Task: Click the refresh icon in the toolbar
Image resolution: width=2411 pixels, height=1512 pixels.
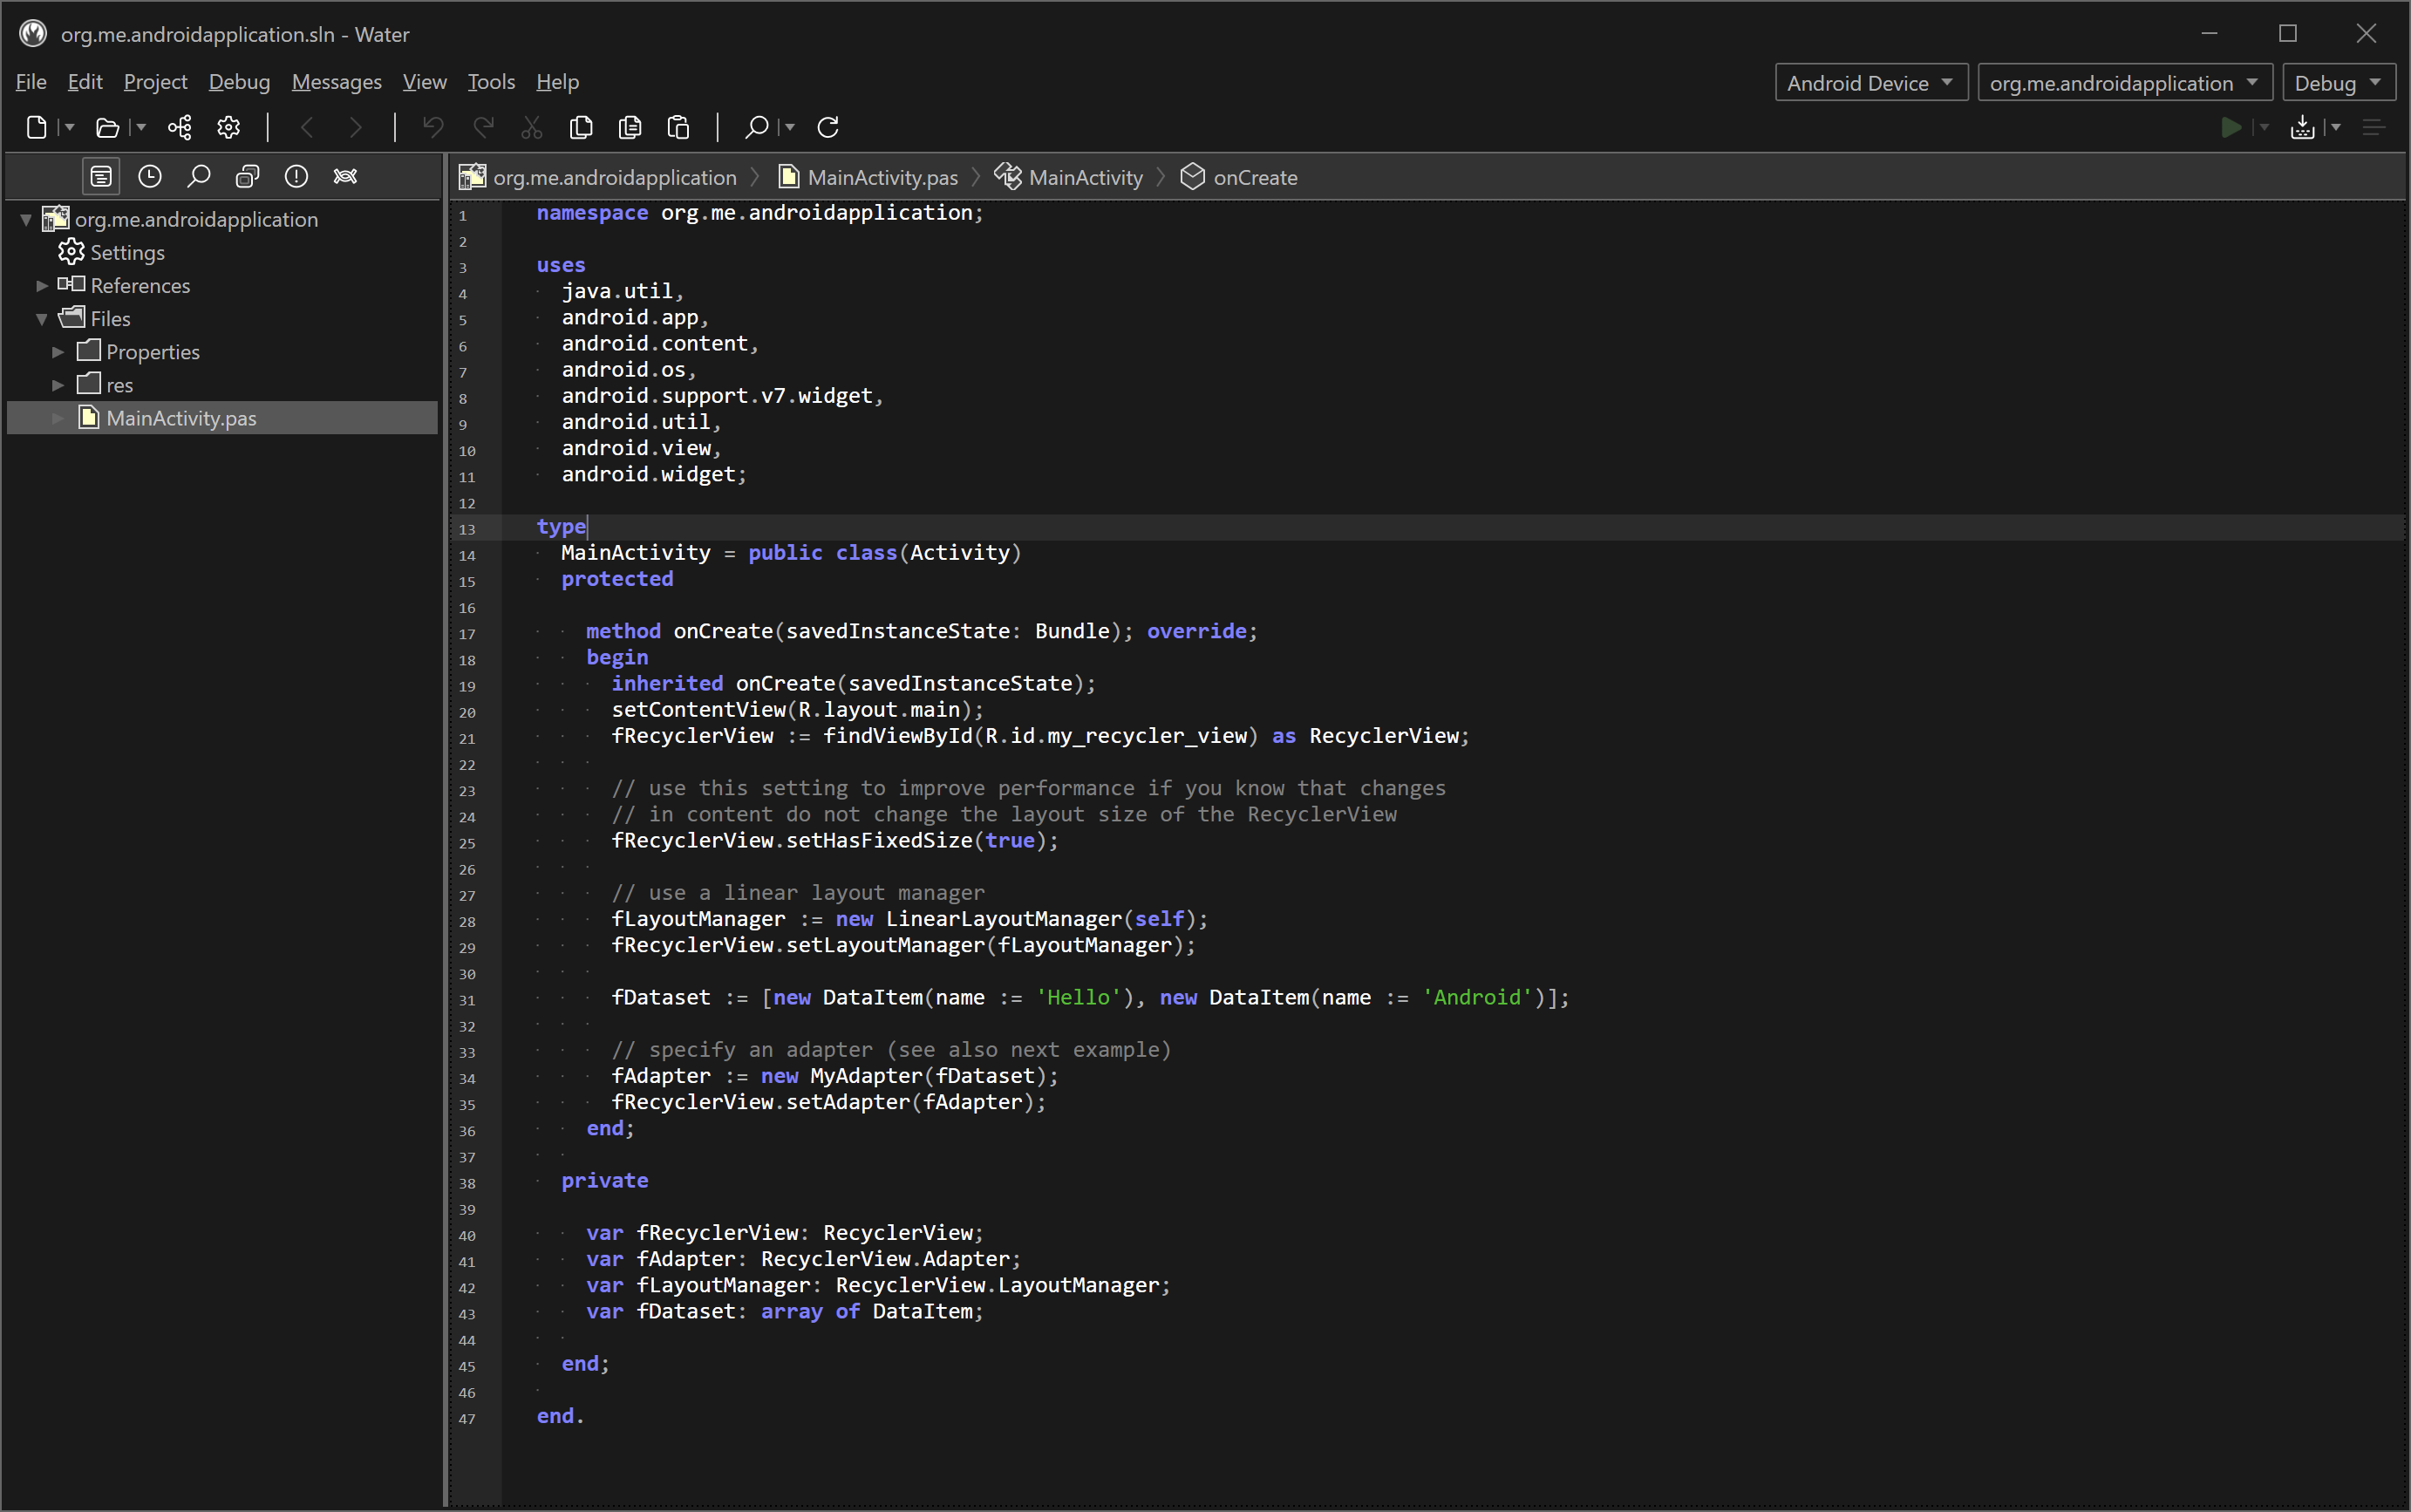Action: tap(828, 127)
